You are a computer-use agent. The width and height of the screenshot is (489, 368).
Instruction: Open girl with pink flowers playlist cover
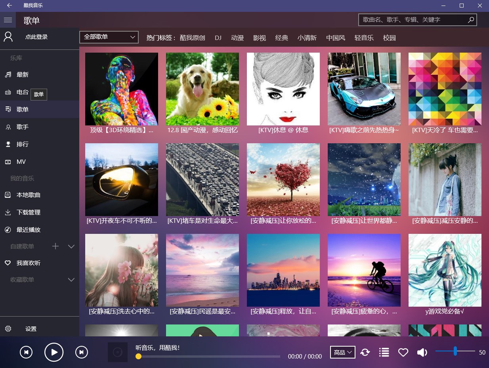(122, 270)
